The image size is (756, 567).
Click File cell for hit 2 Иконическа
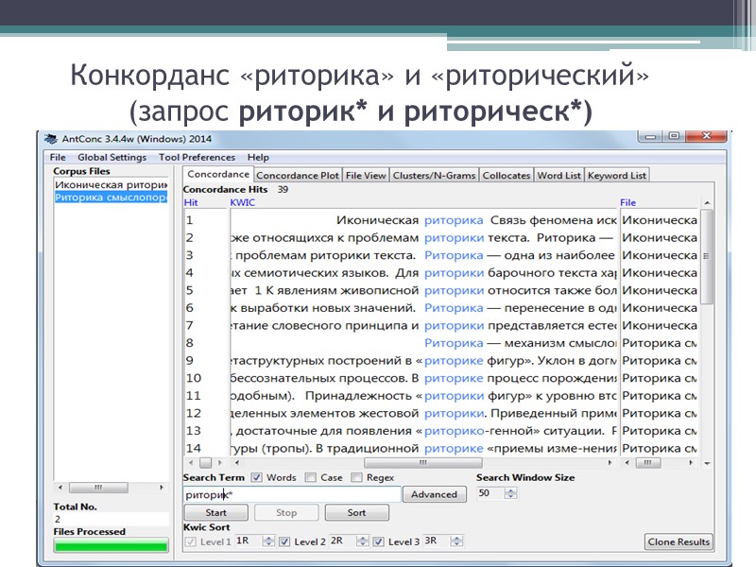click(x=659, y=238)
